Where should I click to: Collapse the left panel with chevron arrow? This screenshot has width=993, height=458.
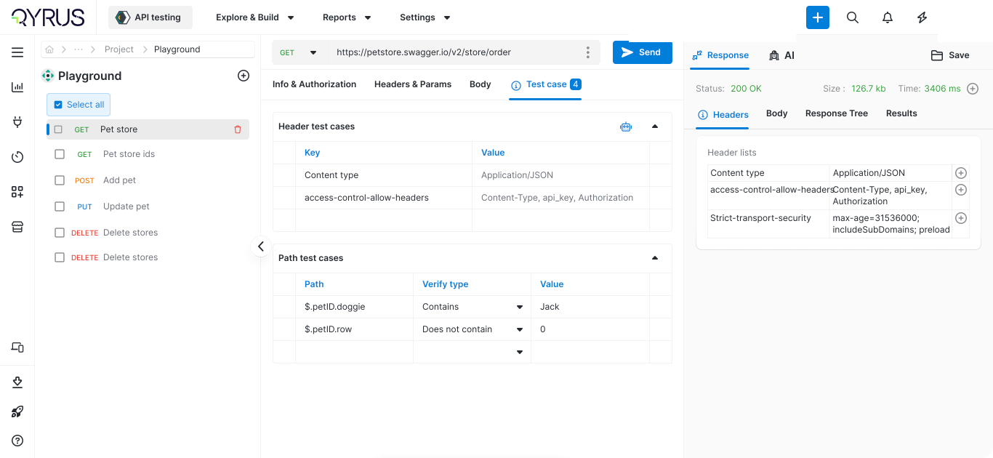click(x=261, y=246)
